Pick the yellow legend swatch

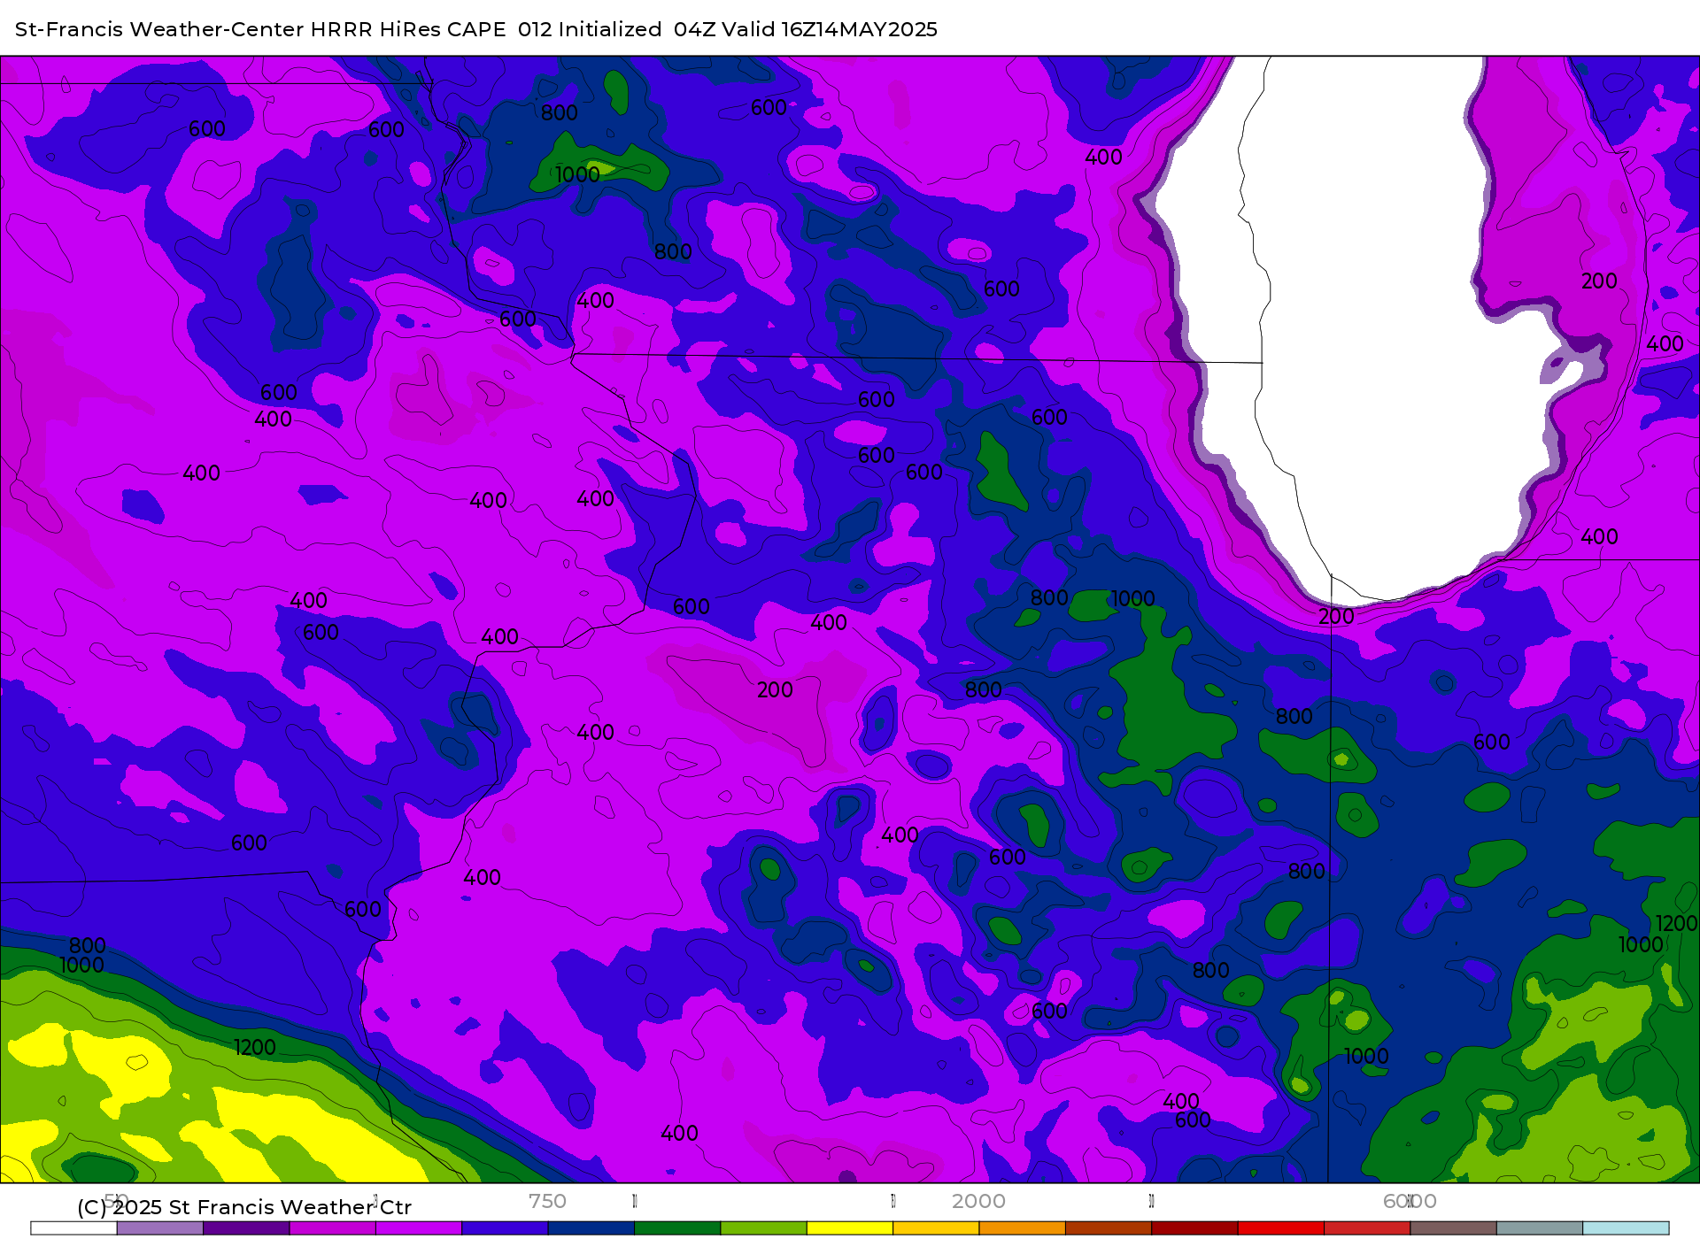click(x=850, y=1228)
